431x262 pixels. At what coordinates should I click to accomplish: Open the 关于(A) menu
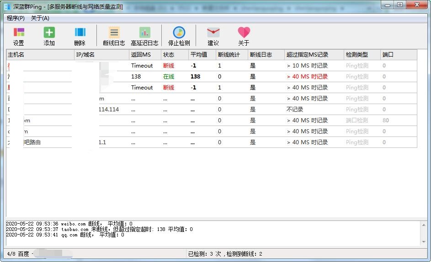point(40,18)
